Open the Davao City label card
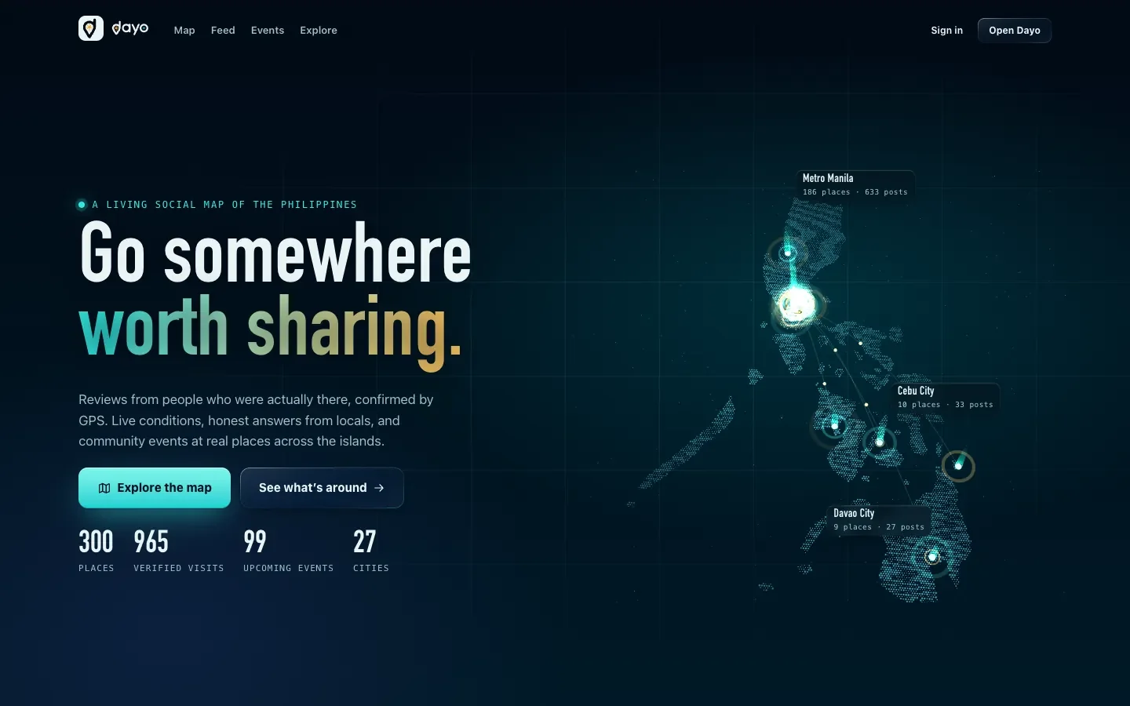 click(x=879, y=520)
